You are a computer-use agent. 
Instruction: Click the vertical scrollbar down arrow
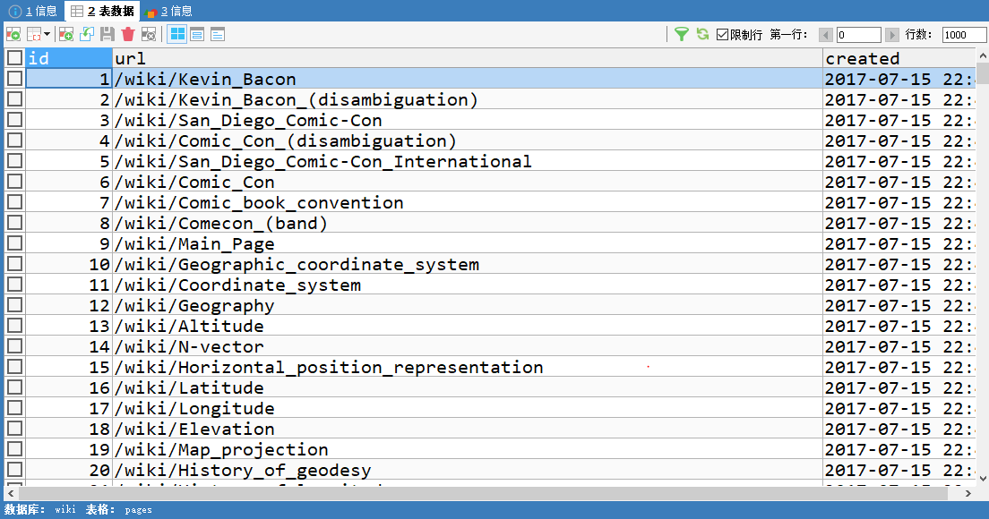[983, 479]
